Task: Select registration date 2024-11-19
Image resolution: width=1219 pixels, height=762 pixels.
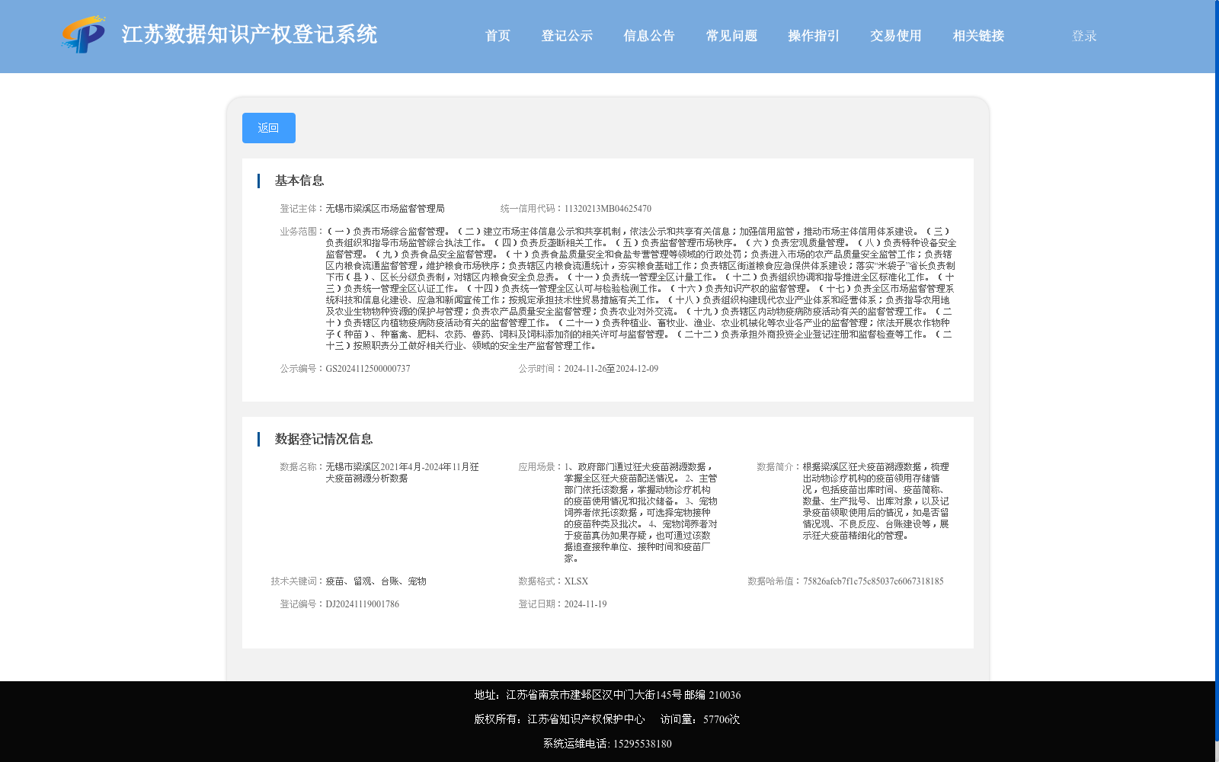Action: pos(585,604)
